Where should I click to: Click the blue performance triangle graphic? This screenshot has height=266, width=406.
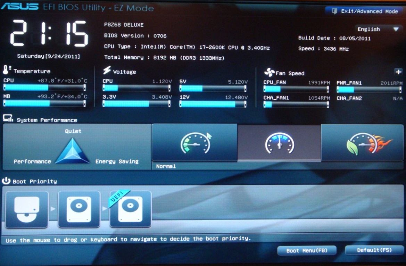73,151
